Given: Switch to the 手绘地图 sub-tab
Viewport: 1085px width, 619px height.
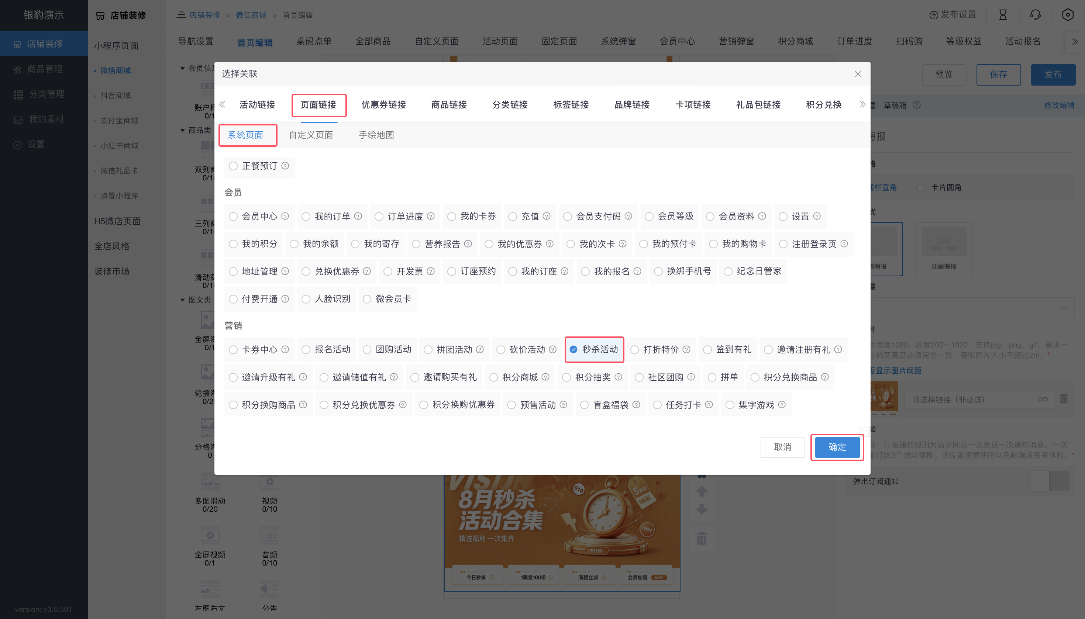Looking at the screenshot, I should coord(376,135).
